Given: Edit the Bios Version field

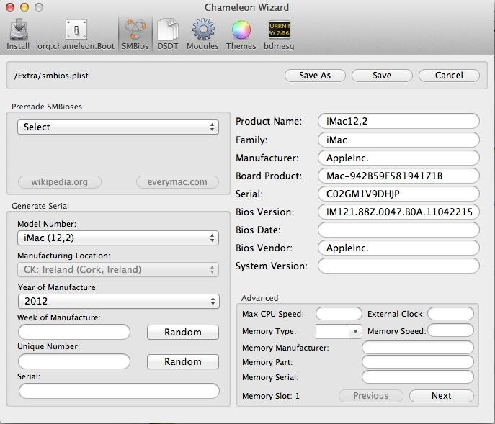Looking at the screenshot, I should coord(398,212).
